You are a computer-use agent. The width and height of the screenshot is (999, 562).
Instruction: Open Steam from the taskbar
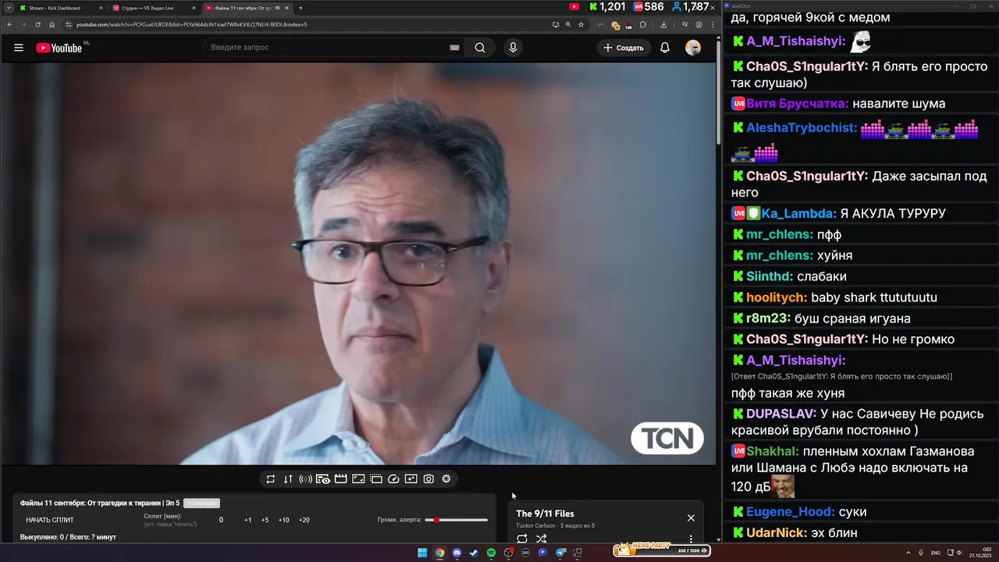474,553
